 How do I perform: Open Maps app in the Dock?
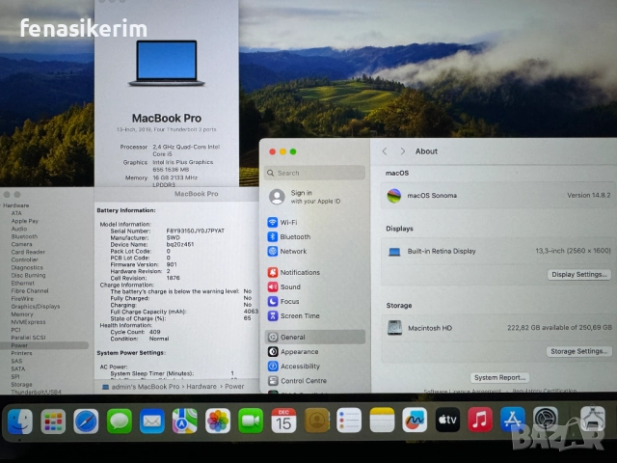(x=185, y=421)
